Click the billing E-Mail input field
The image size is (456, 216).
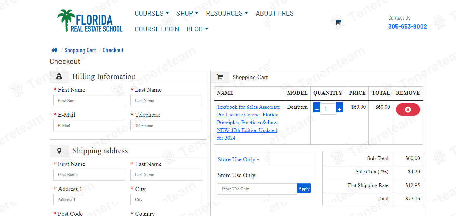coord(89,126)
